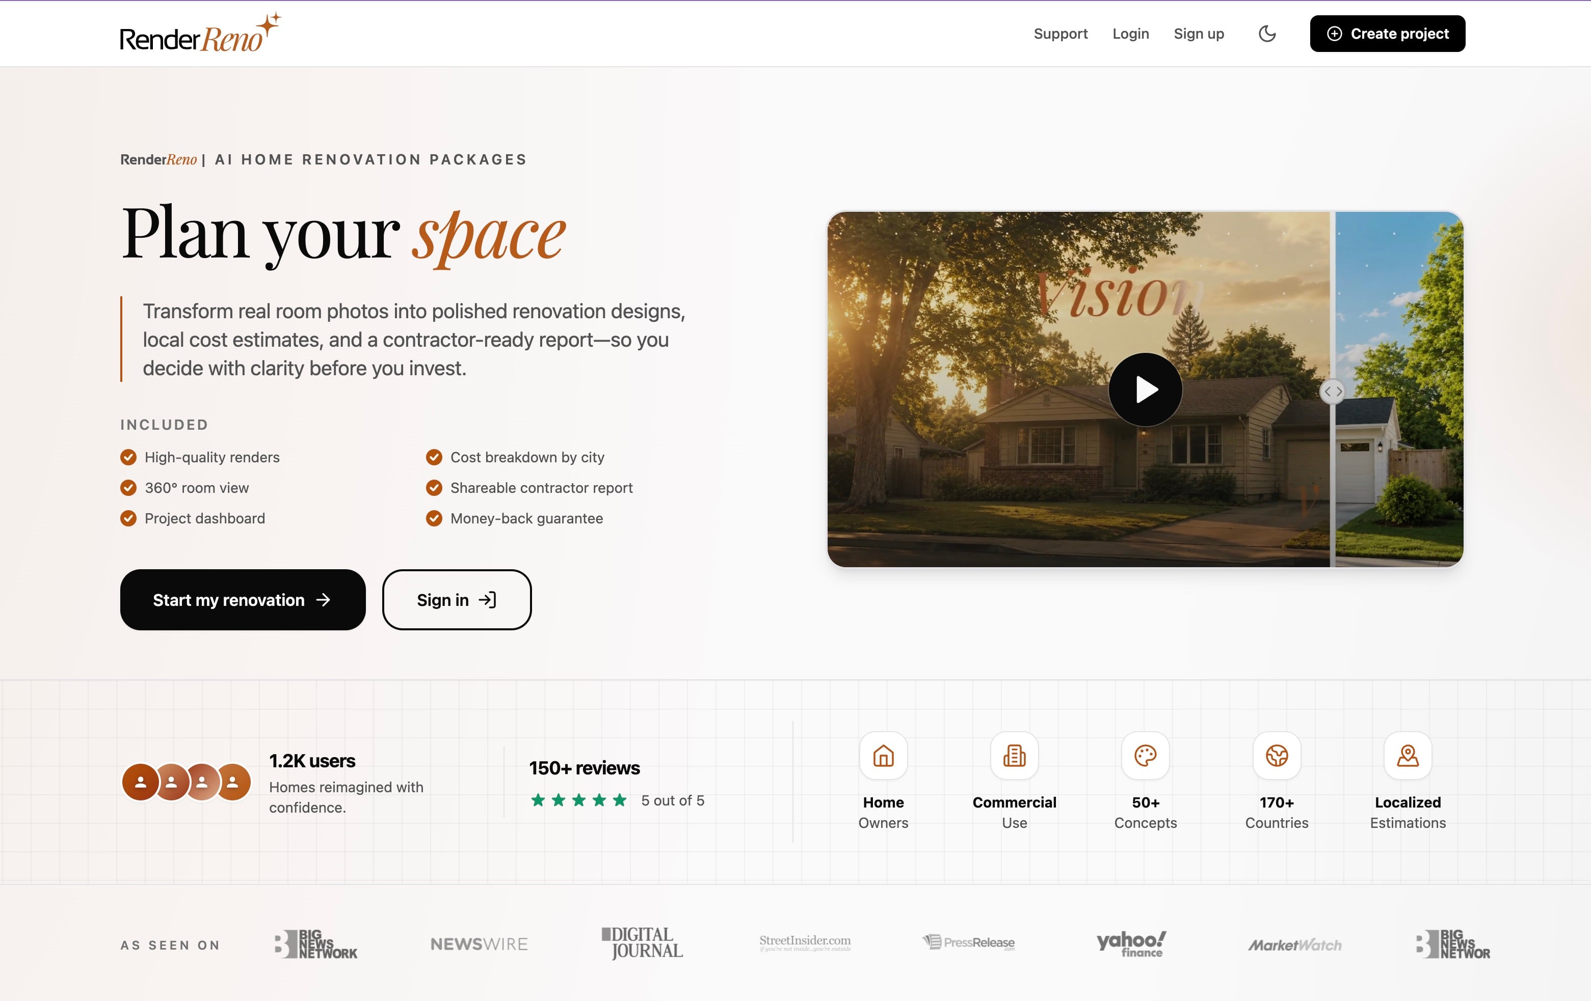Click the 50+ Concepts palette icon
Viewport: 1591px width, 1001px height.
[x=1145, y=756]
